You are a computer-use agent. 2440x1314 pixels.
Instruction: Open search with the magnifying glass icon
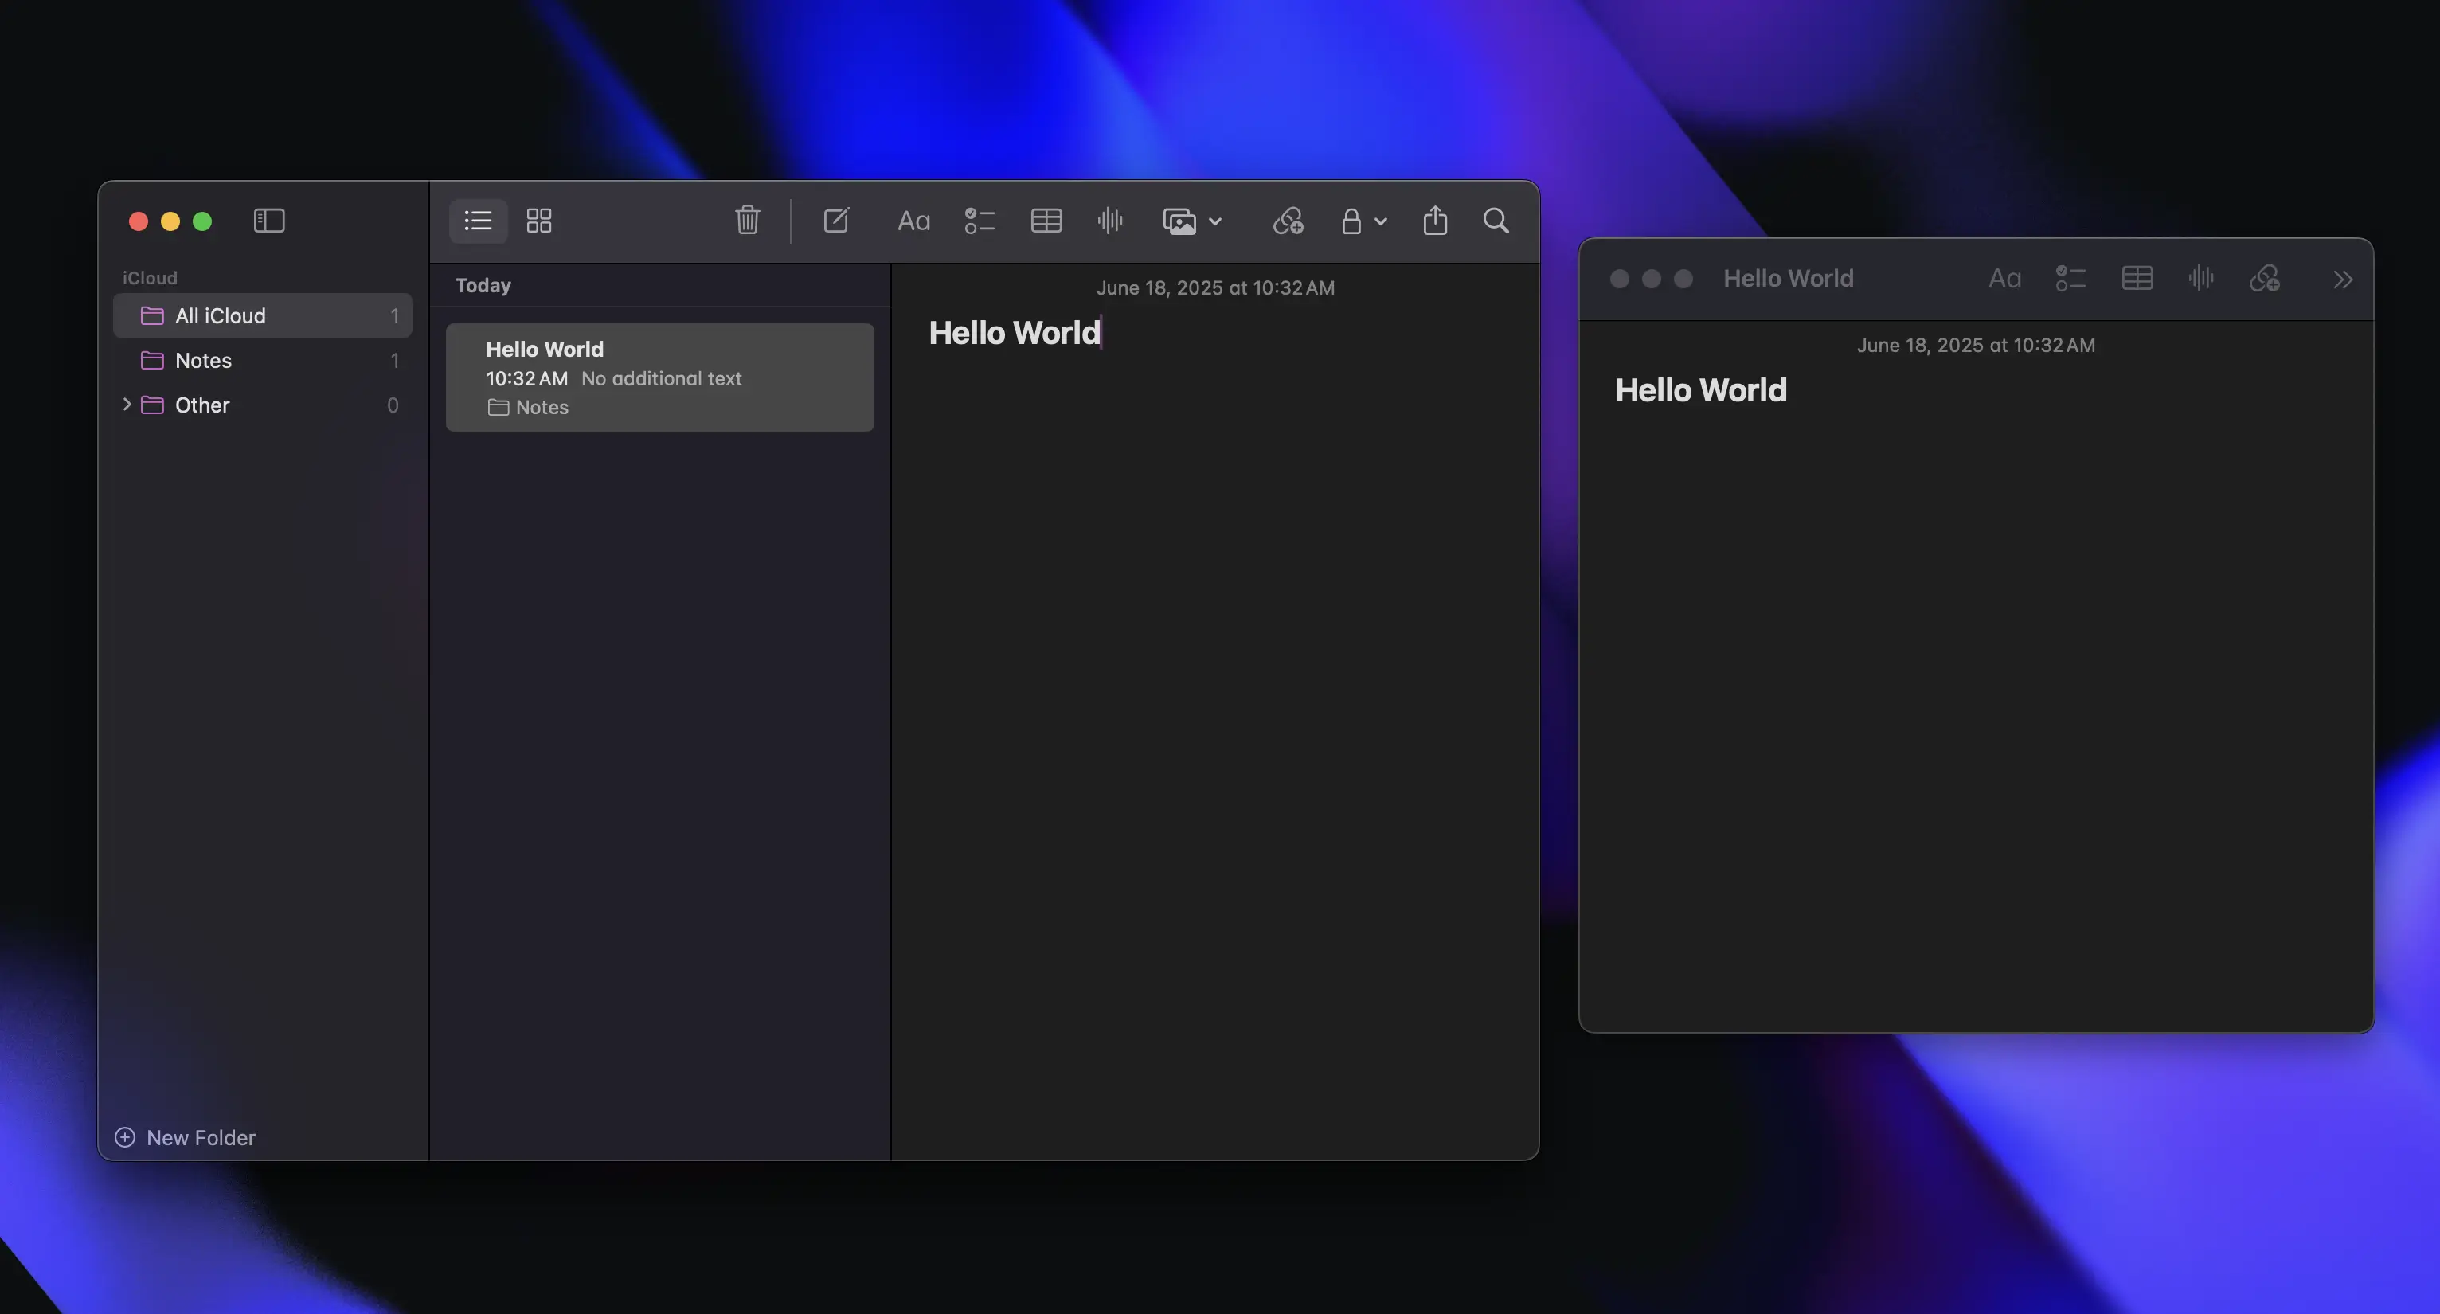tap(1496, 221)
